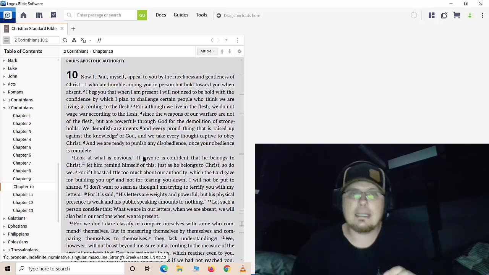The width and height of the screenshot is (489, 275).
Task: Toggle the table of contents panel
Action: coord(6,40)
